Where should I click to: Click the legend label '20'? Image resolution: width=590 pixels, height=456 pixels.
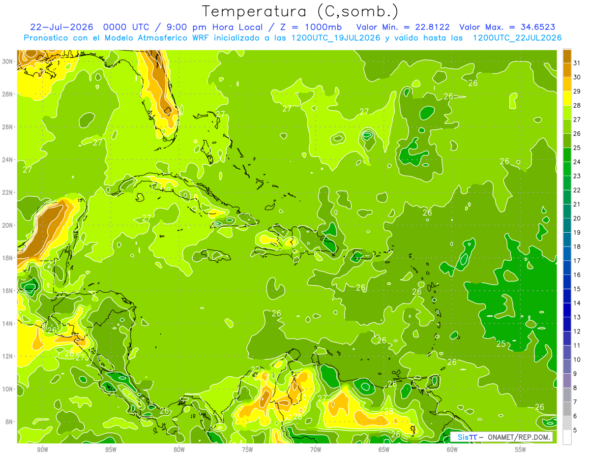[x=577, y=218]
